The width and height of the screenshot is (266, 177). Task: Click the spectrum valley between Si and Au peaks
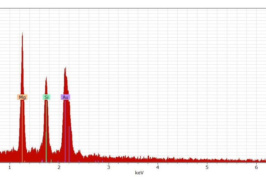click(x=55, y=152)
